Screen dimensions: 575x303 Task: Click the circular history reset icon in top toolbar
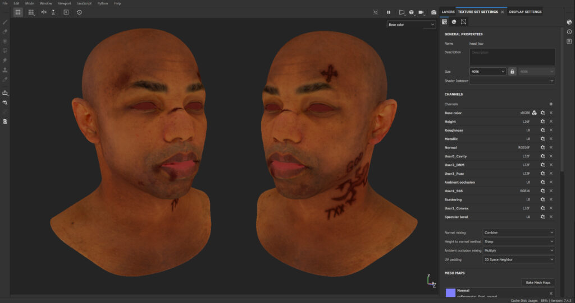79,12
